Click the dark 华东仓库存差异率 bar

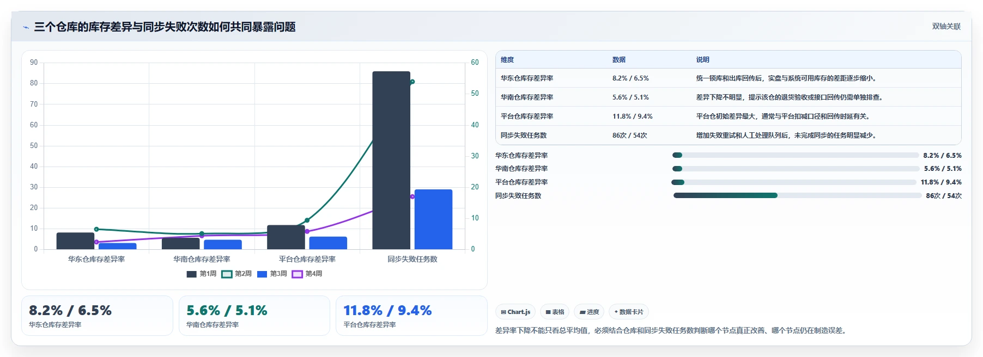coord(75,241)
